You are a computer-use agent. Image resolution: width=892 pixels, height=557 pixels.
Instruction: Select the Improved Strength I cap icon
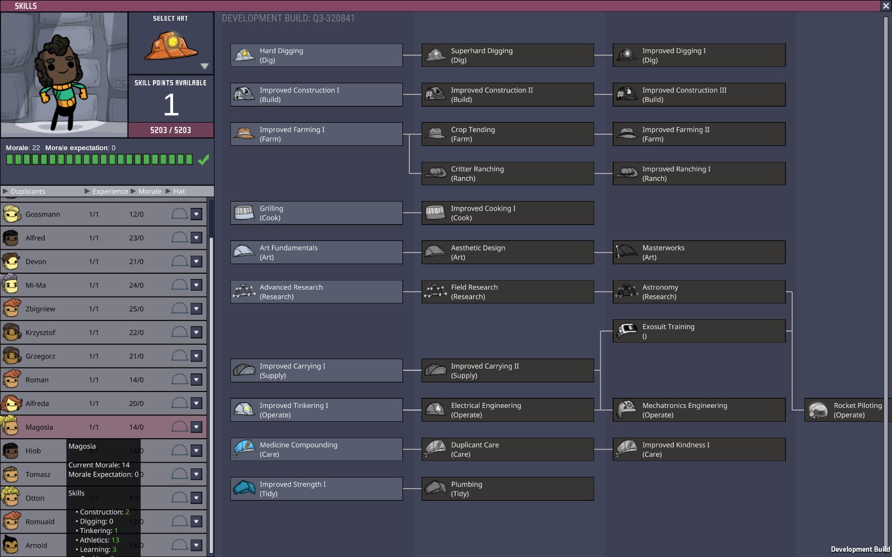click(244, 489)
